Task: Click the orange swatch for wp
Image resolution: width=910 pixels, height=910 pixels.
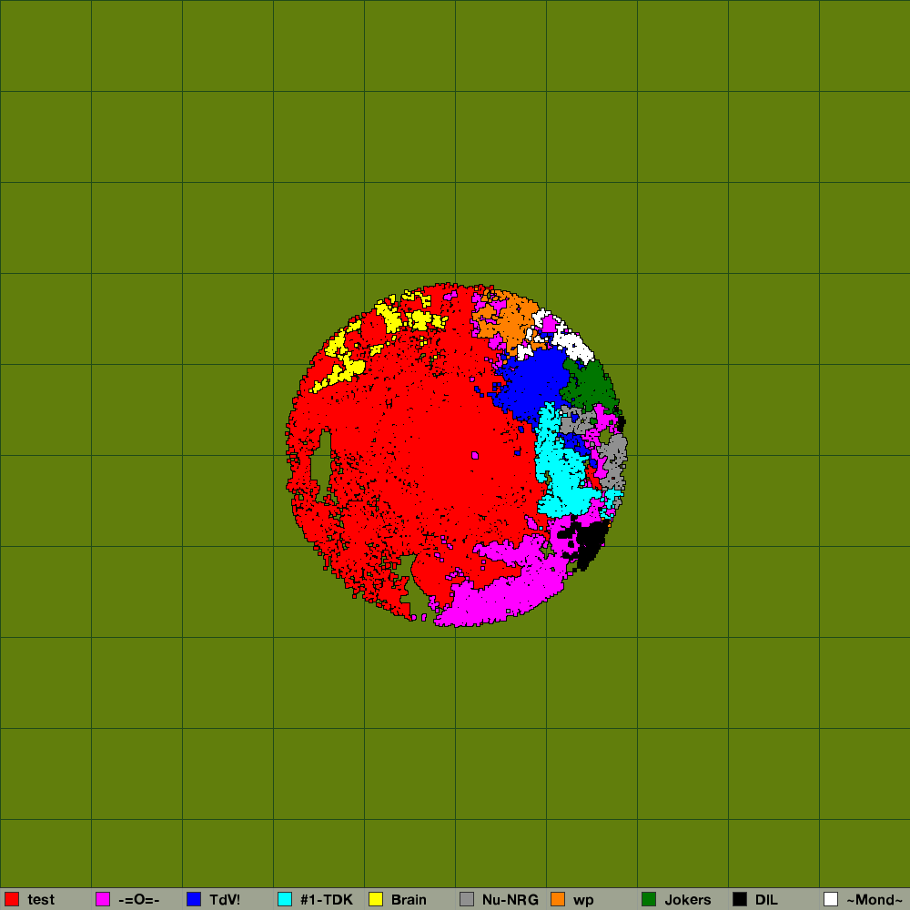Action: point(558,899)
